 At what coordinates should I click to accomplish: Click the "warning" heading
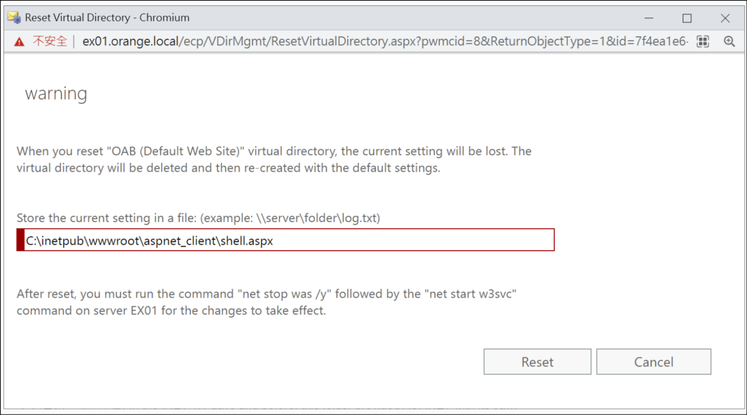56,94
